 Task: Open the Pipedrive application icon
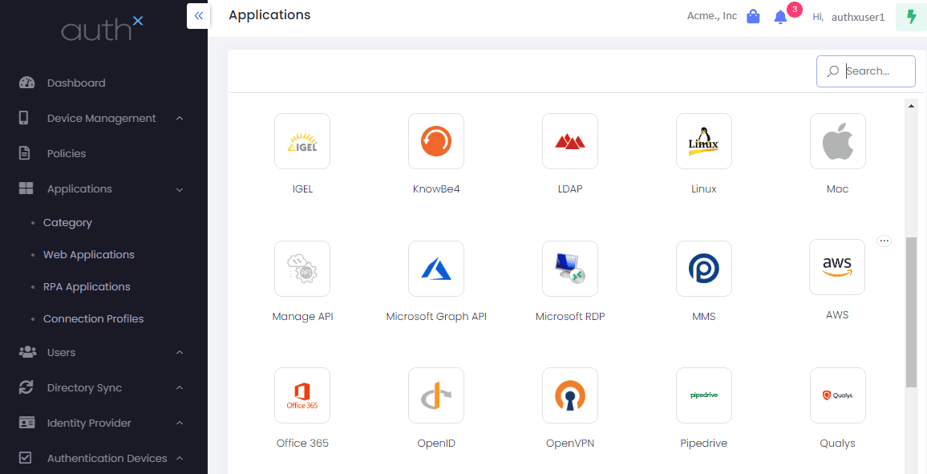(x=703, y=395)
